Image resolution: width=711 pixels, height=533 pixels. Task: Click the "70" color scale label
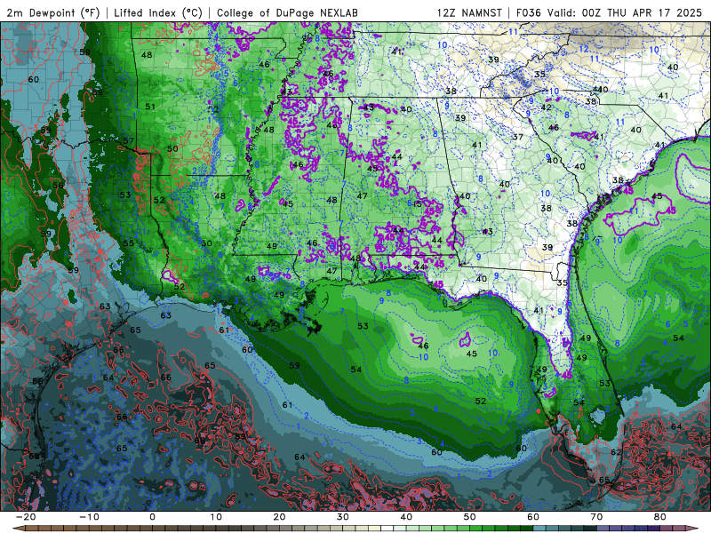tap(596, 517)
